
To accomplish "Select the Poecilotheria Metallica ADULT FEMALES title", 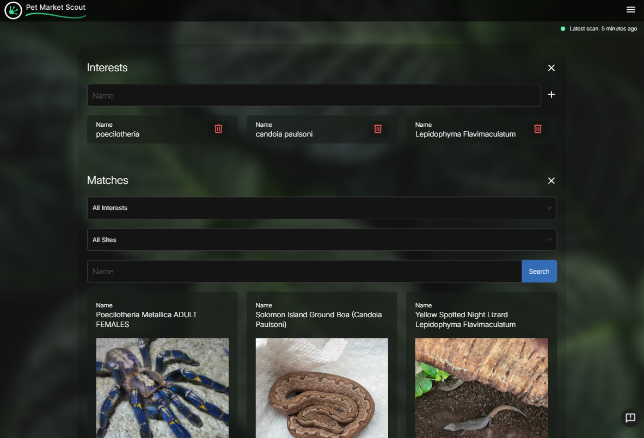I will 146,319.
